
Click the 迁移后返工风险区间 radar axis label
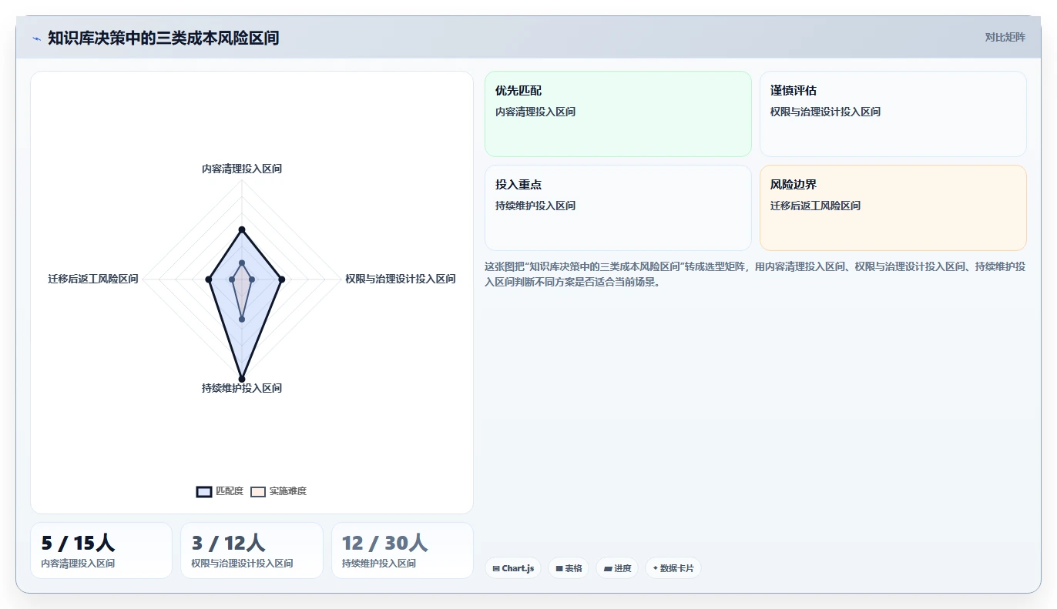click(x=93, y=279)
